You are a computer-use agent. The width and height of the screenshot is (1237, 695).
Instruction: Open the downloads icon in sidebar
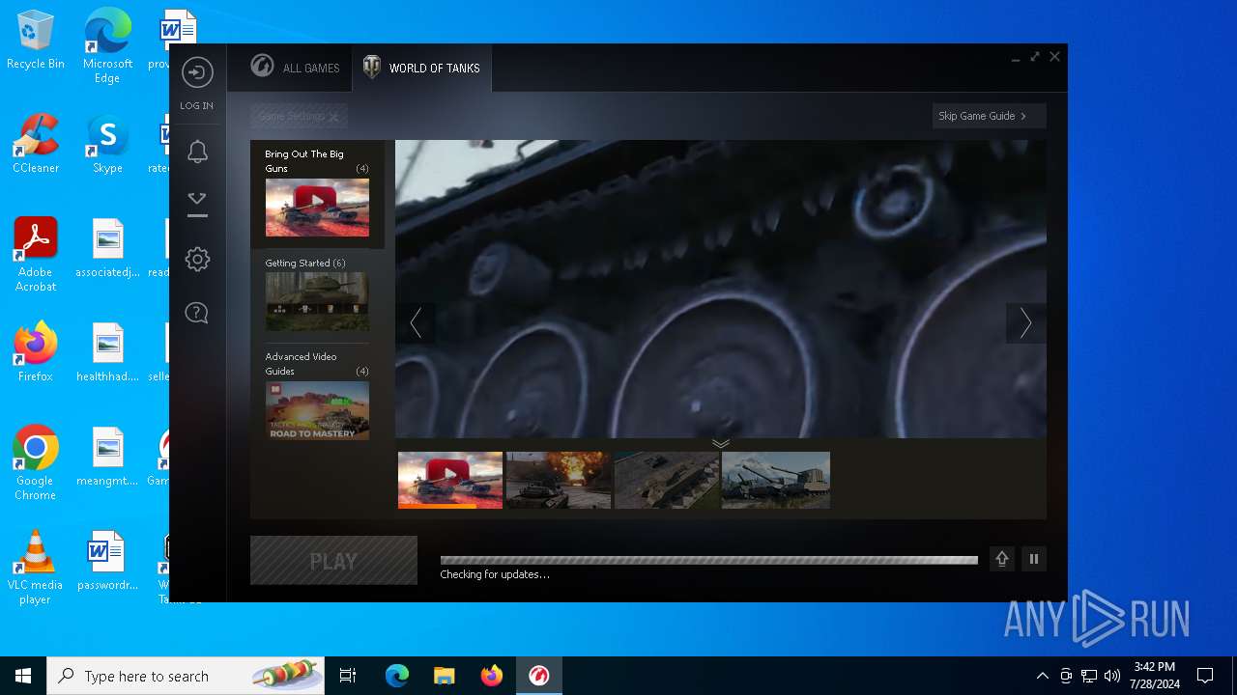(x=197, y=204)
